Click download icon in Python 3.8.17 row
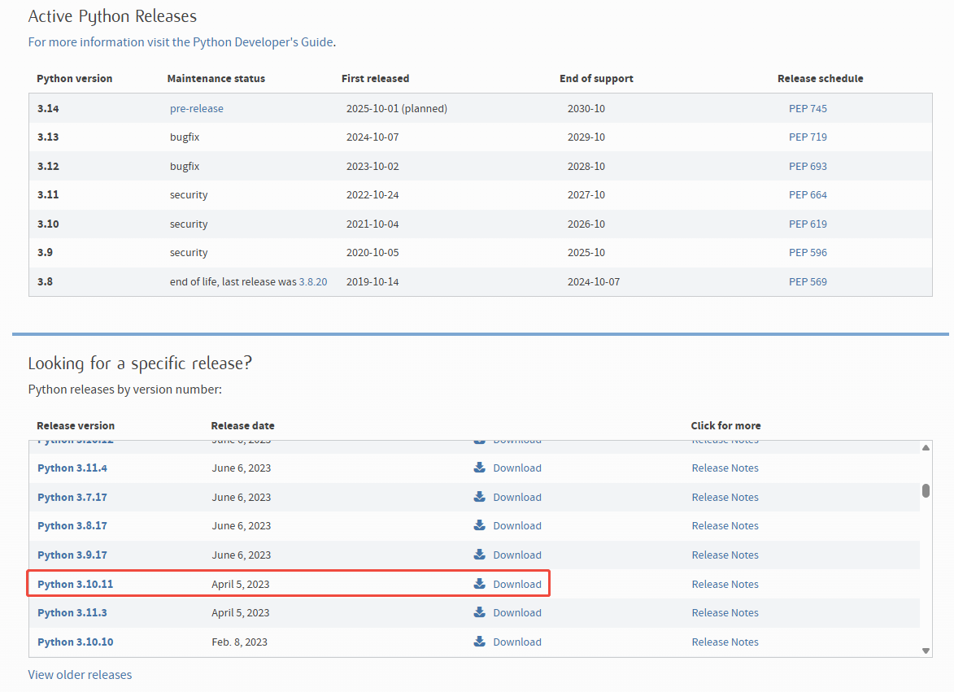 coord(479,525)
